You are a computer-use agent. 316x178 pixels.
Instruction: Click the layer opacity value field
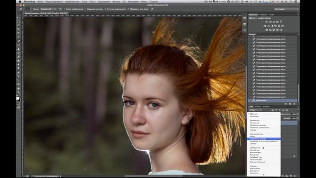(x=293, y=114)
